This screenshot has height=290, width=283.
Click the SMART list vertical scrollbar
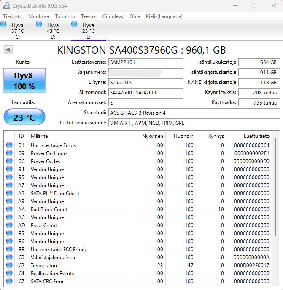(x=275, y=187)
